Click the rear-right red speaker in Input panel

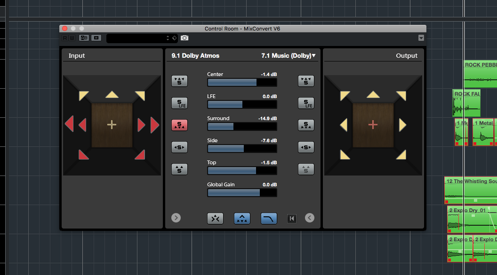tap(140, 154)
